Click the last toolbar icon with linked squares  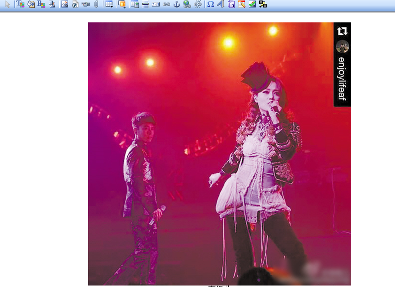[x=263, y=4]
